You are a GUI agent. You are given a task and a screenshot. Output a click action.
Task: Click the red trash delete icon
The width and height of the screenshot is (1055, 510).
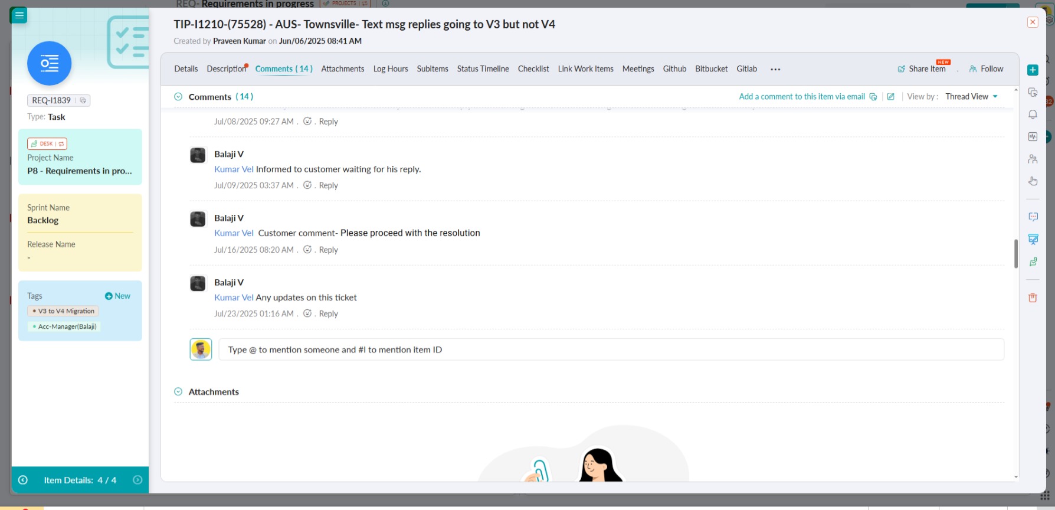click(1033, 297)
